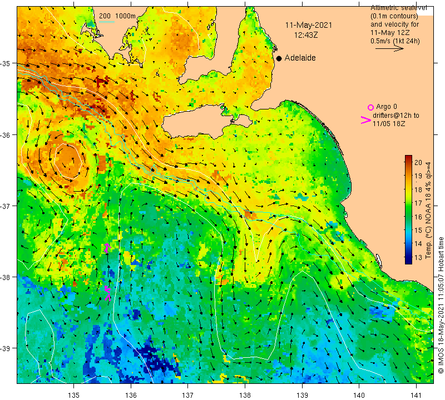
Task: Click the longitude axis label 140
Action: 359,395
